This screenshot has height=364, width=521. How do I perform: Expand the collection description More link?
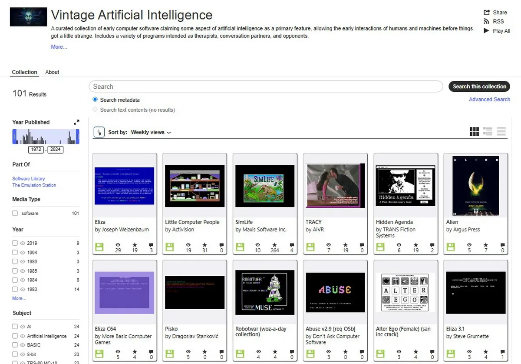(59, 47)
